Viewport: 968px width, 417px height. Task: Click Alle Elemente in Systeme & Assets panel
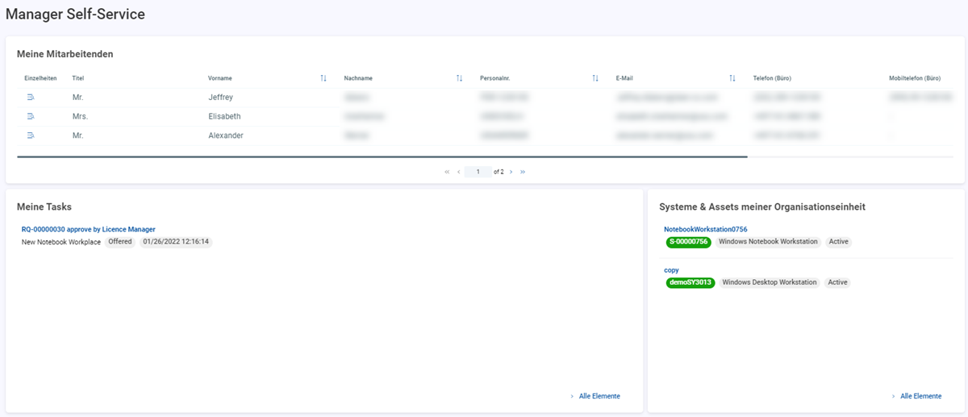[x=920, y=396]
